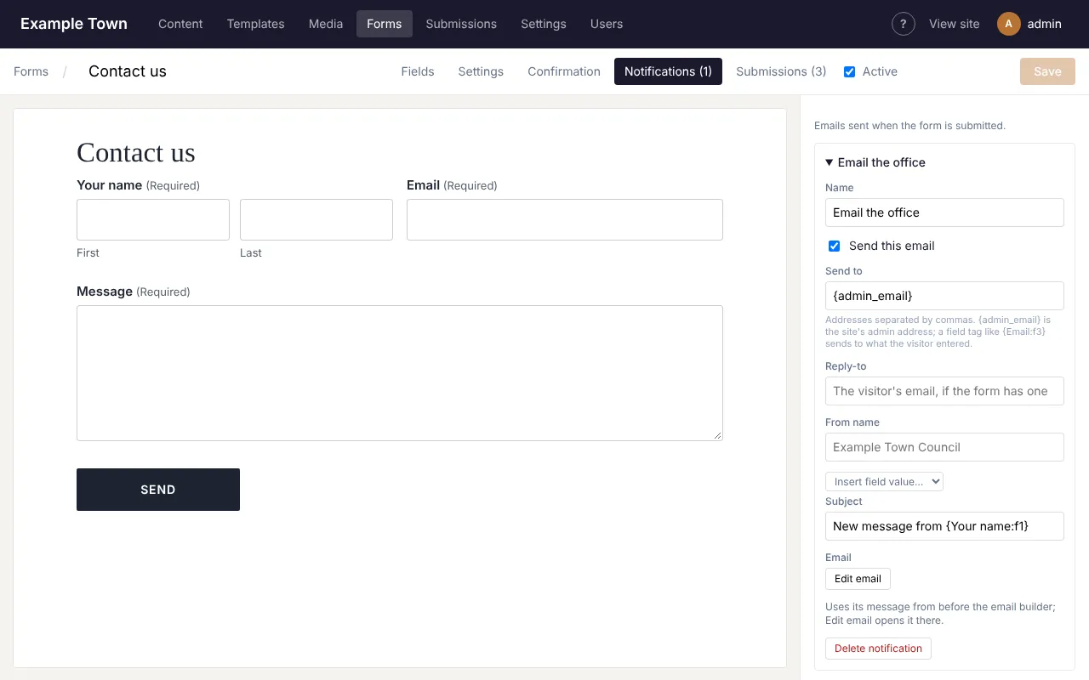
Task: Open the Confirmation tab
Action: (564, 71)
